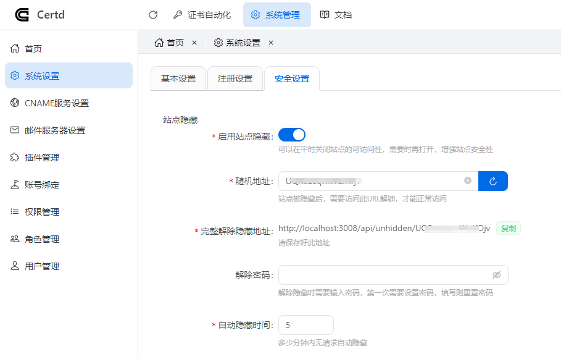Clear the random address field
561x359 pixels.
click(468, 181)
